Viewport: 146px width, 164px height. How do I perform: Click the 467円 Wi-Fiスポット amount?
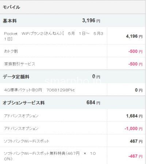tap(136, 141)
